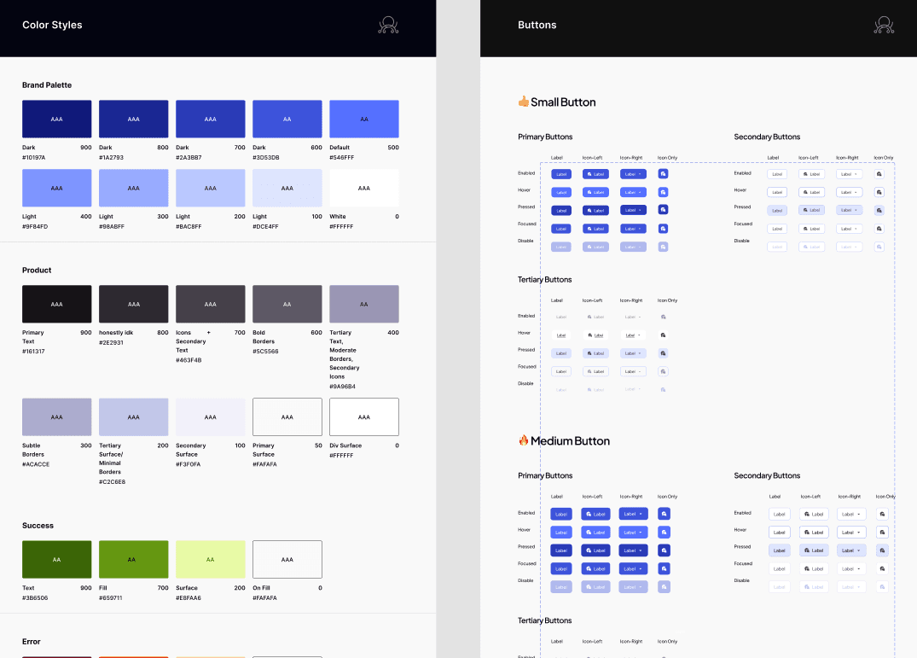Click the medium primary Pressed icon-only button
Image resolution: width=917 pixels, height=658 pixels.
tap(664, 550)
